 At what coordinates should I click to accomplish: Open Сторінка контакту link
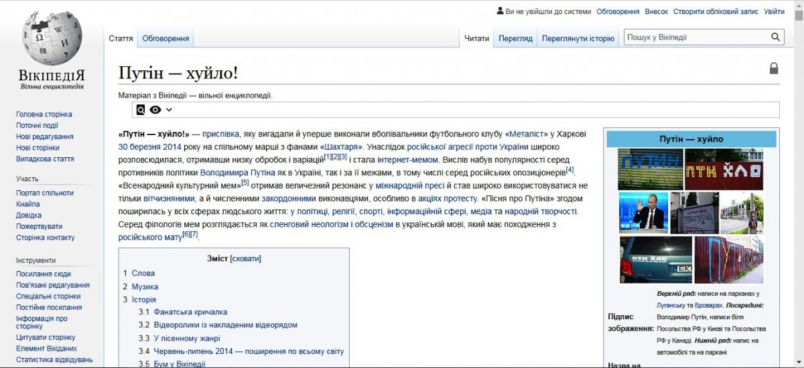(46, 238)
